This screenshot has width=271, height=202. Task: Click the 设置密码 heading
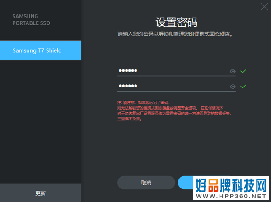[x=177, y=22]
